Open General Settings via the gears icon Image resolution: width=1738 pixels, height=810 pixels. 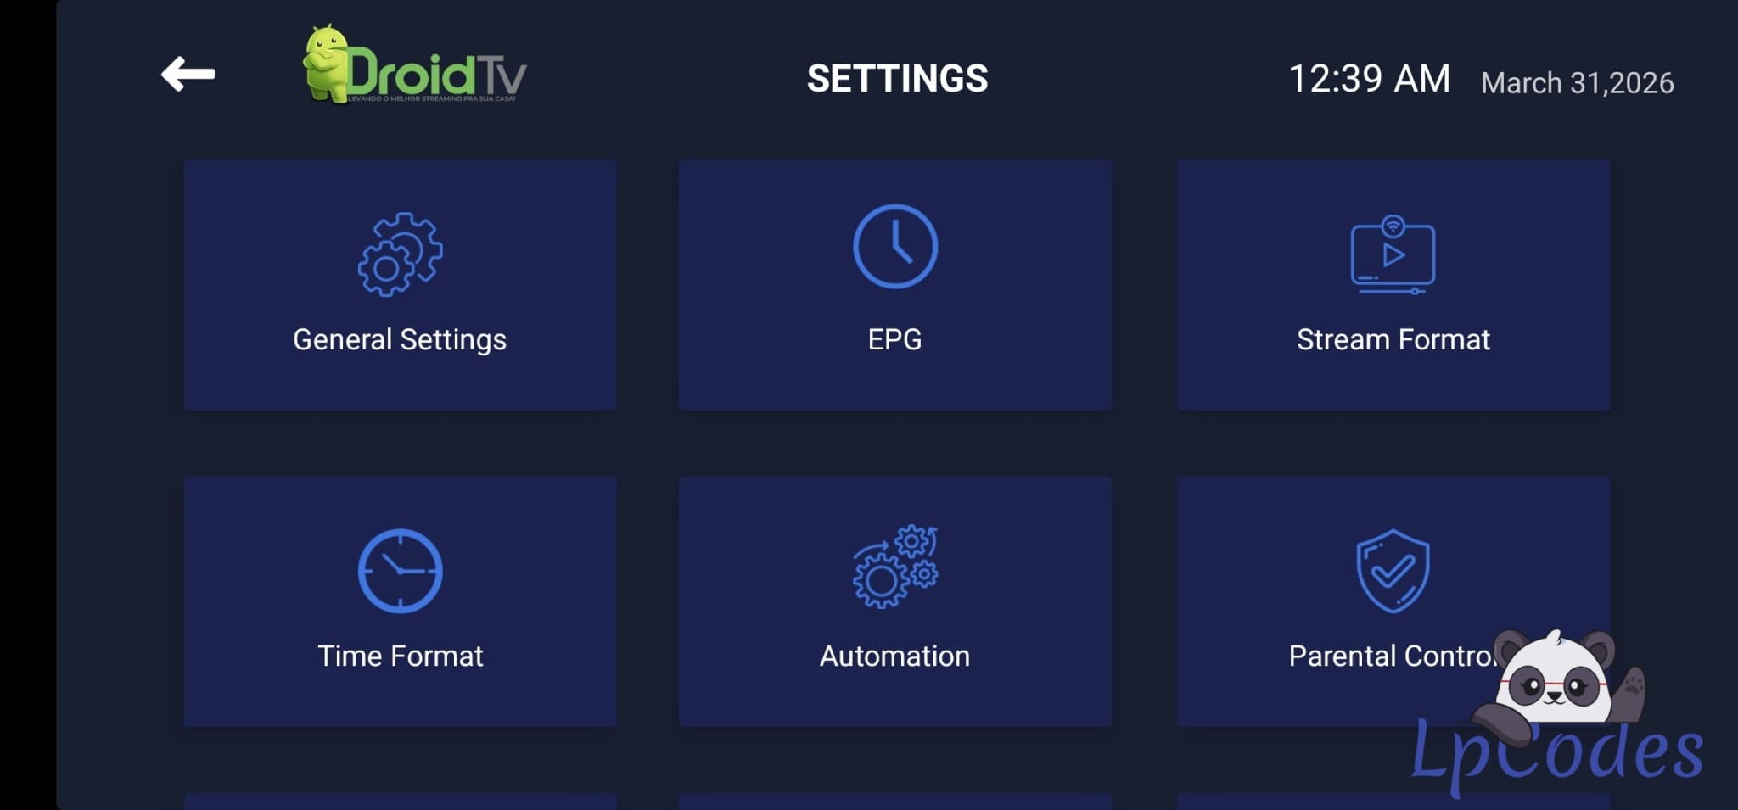coord(400,254)
